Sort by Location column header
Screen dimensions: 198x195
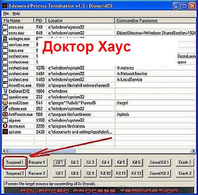coord(80,21)
